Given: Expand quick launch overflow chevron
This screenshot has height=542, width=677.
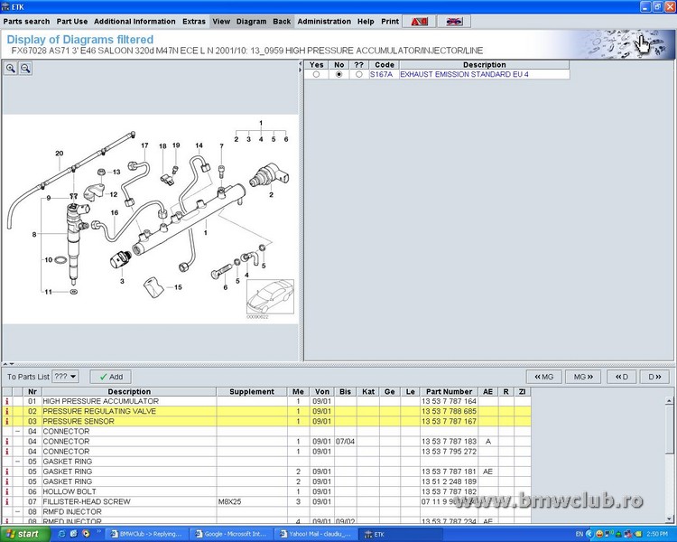Looking at the screenshot, I should pos(98,531).
